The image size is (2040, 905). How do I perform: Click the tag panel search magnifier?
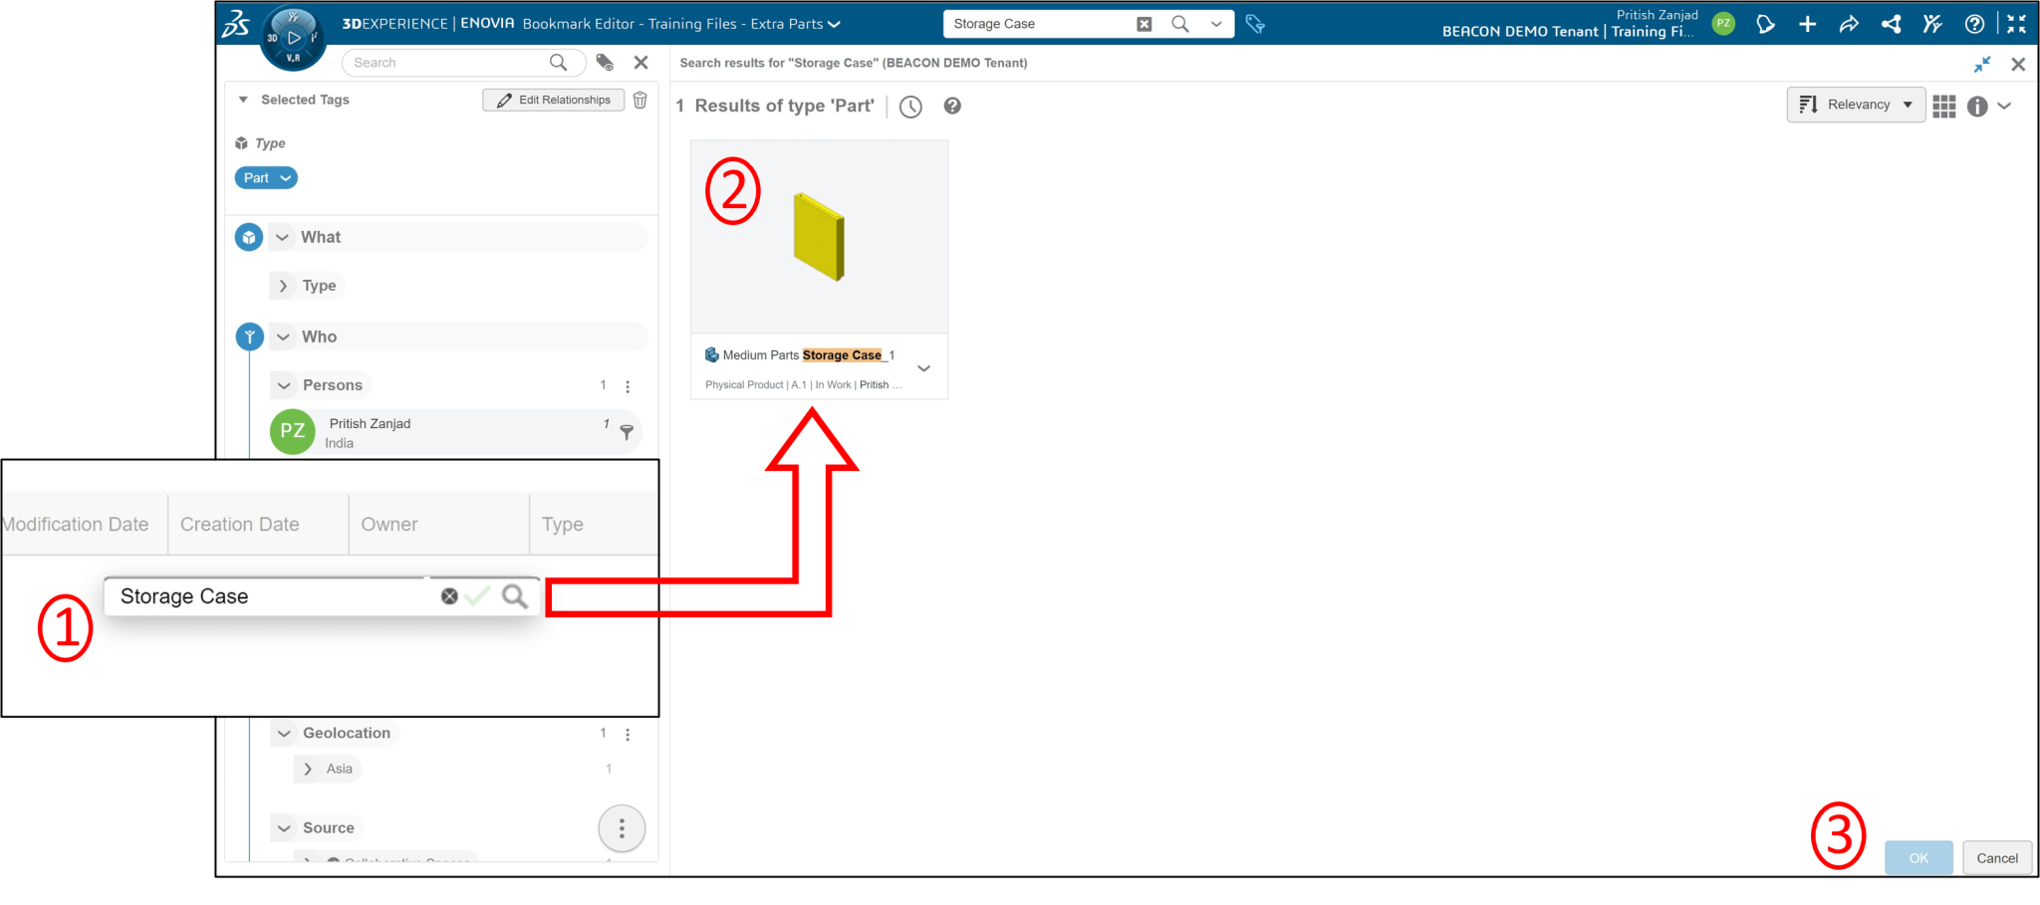[x=559, y=63]
